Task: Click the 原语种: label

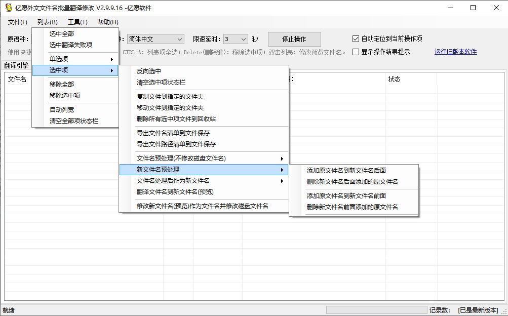Action: pyautogui.click(x=18, y=39)
